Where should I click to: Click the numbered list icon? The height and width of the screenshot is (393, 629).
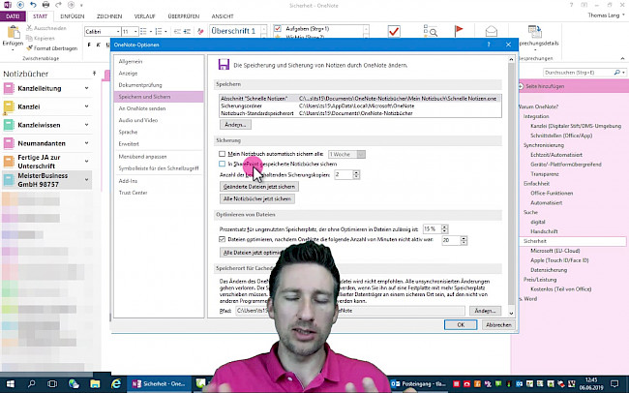click(158, 31)
